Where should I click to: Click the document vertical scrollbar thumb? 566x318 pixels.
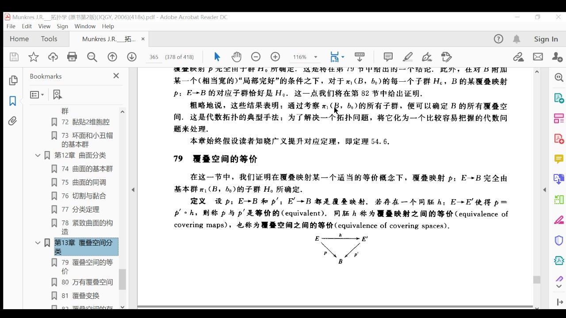537,280
